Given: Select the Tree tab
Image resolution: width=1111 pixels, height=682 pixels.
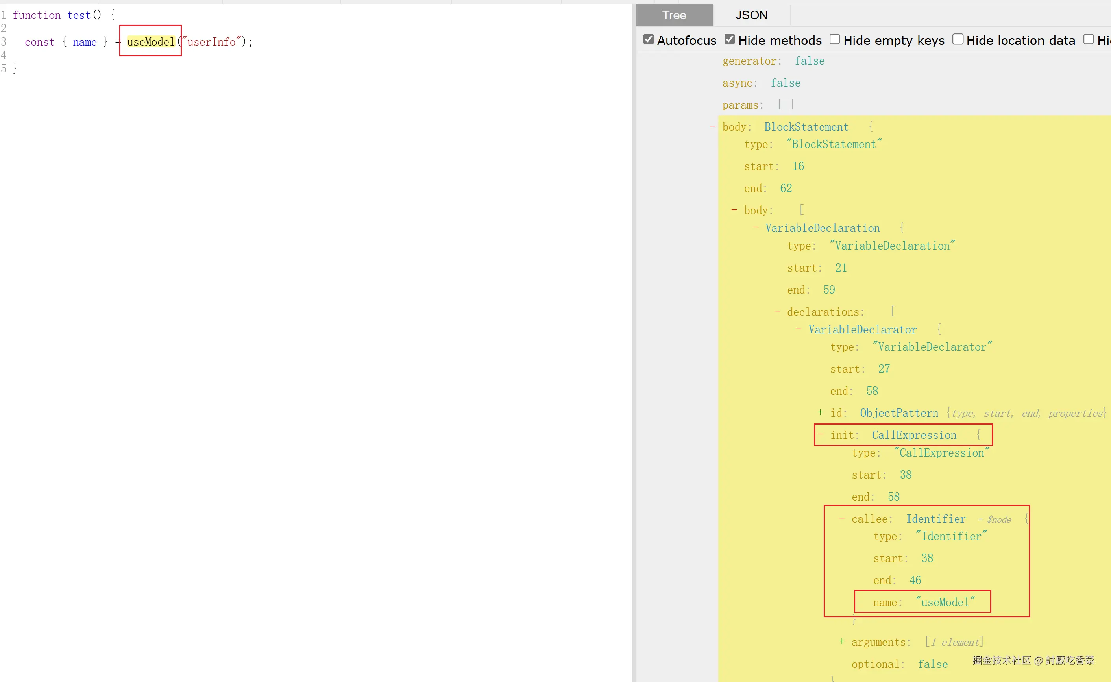Looking at the screenshot, I should 674,15.
